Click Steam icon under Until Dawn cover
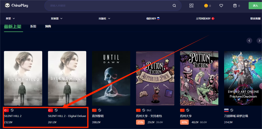 point(100,110)
